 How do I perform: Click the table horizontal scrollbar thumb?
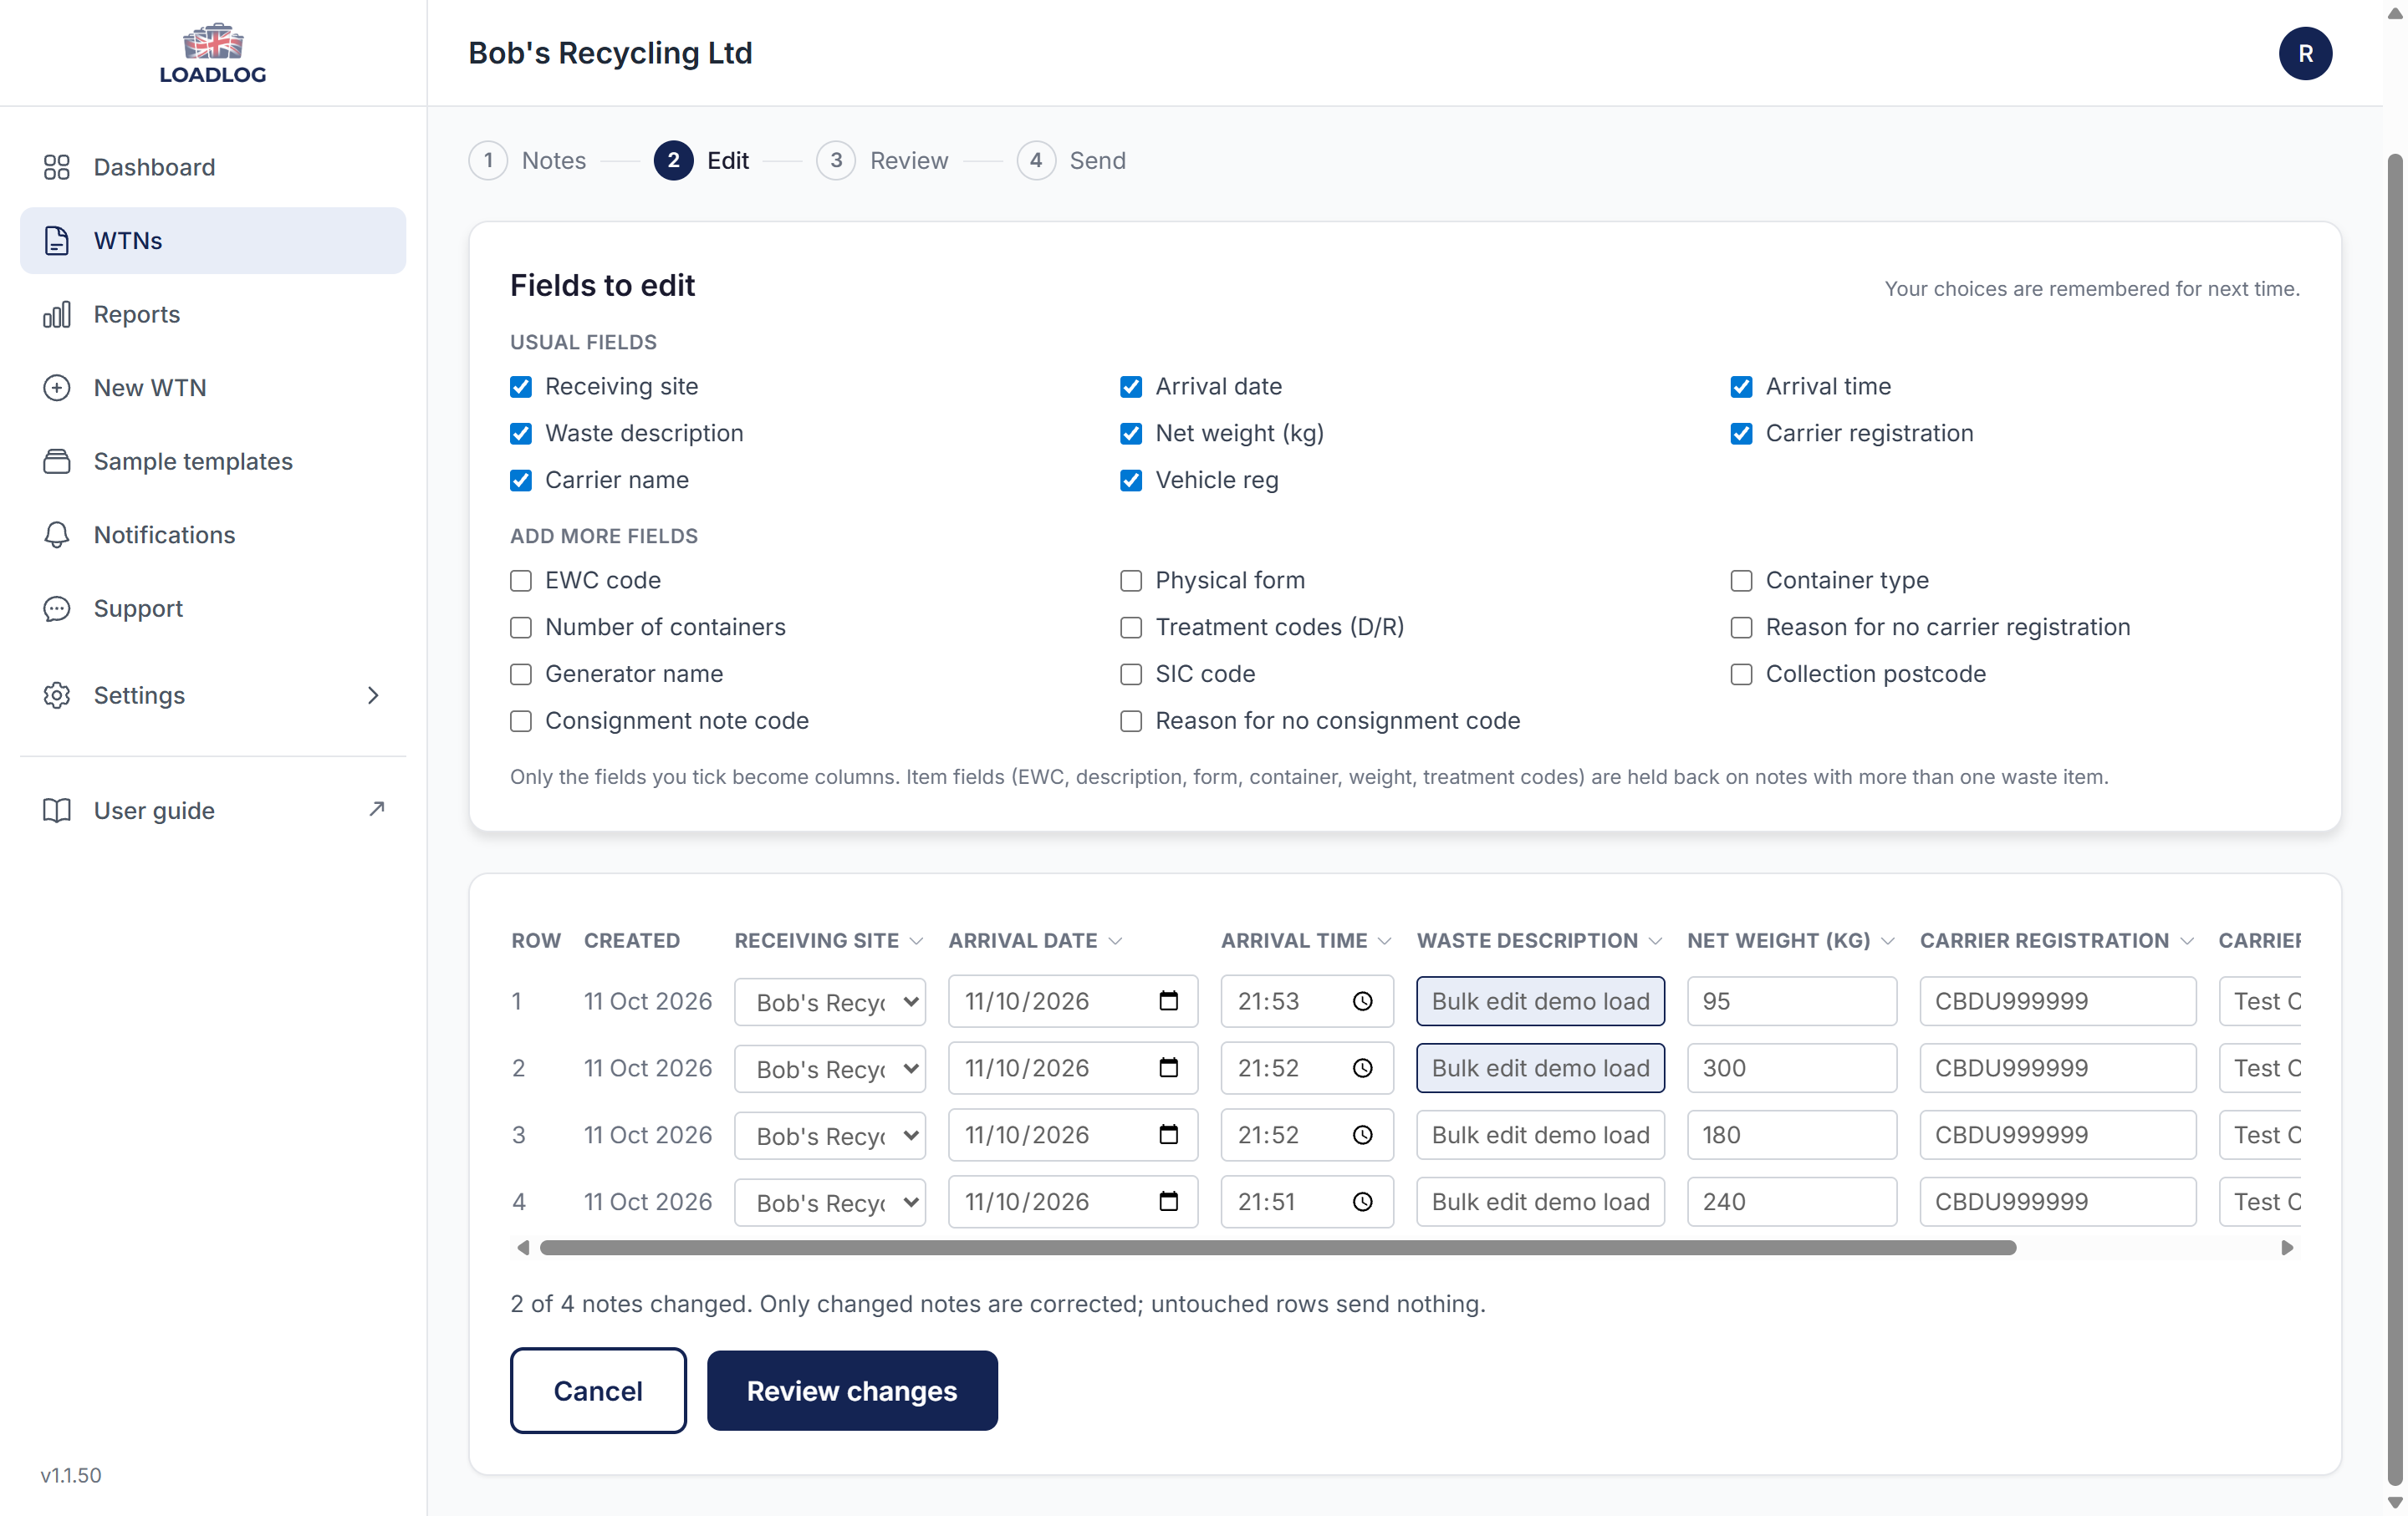[x=1278, y=1249]
